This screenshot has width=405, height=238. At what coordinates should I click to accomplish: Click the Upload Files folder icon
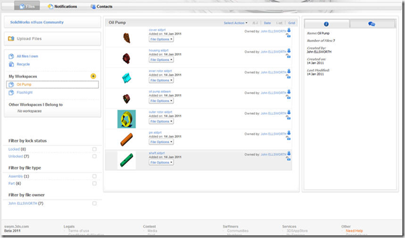click(x=11, y=39)
